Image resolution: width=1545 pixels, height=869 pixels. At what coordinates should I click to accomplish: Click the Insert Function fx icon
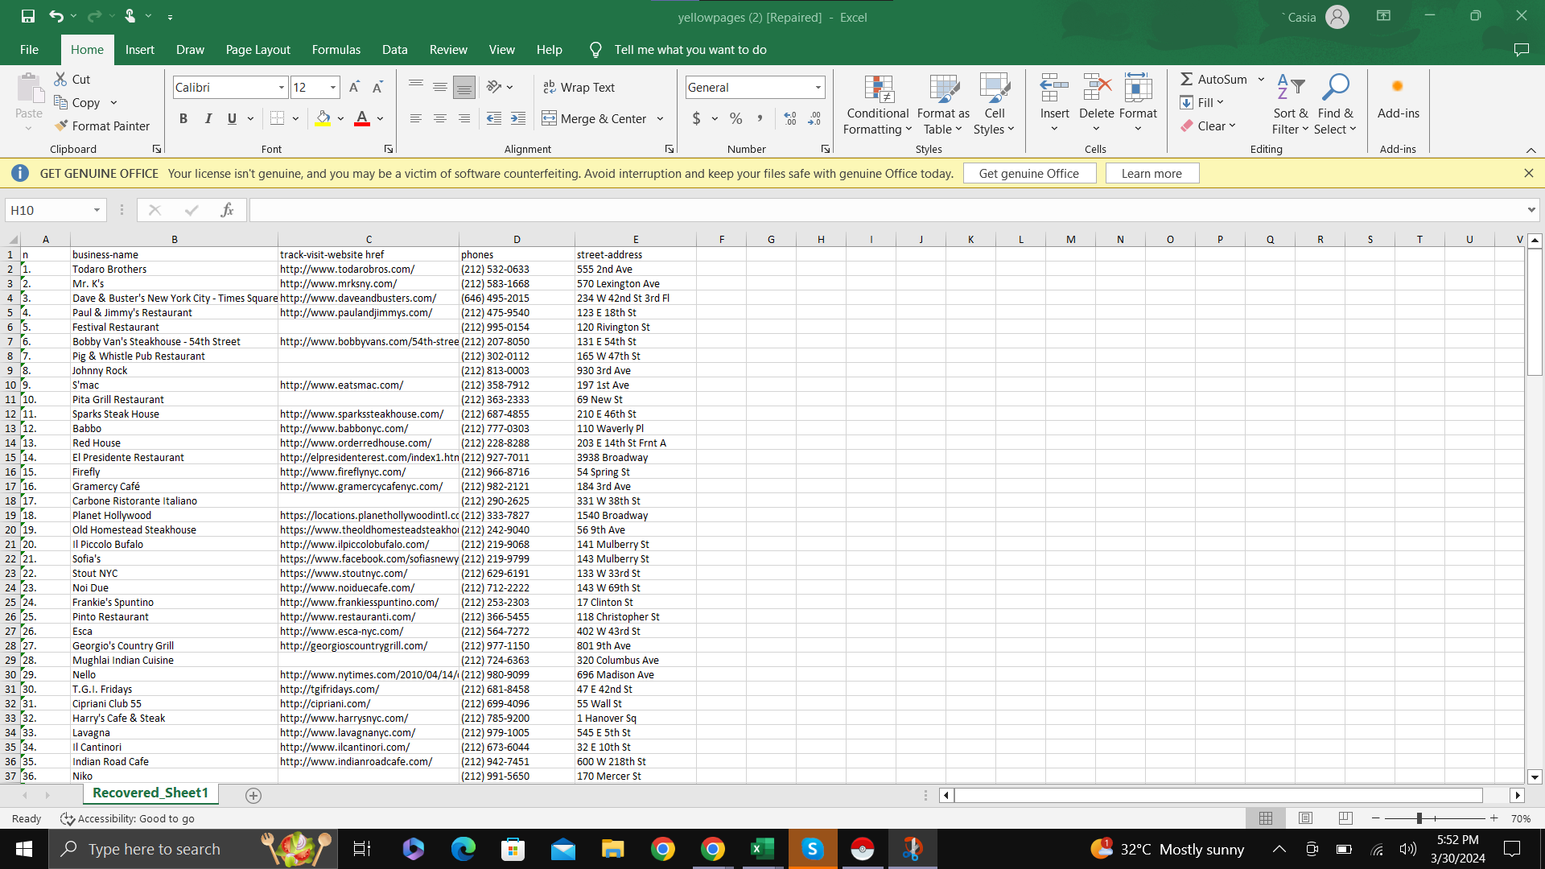pyautogui.click(x=227, y=210)
